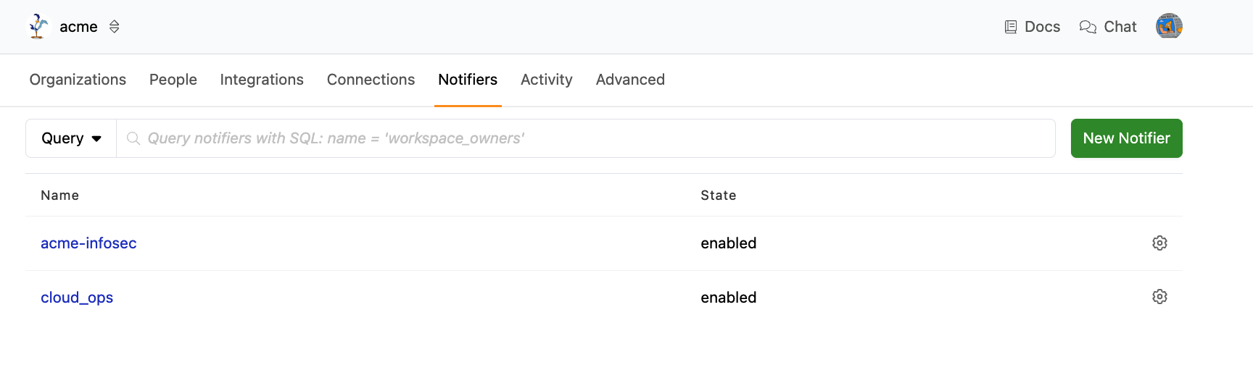This screenshot has width=1253, height=378.
Task: Click the settings gear for cloud_ops
Action: 1159,297
